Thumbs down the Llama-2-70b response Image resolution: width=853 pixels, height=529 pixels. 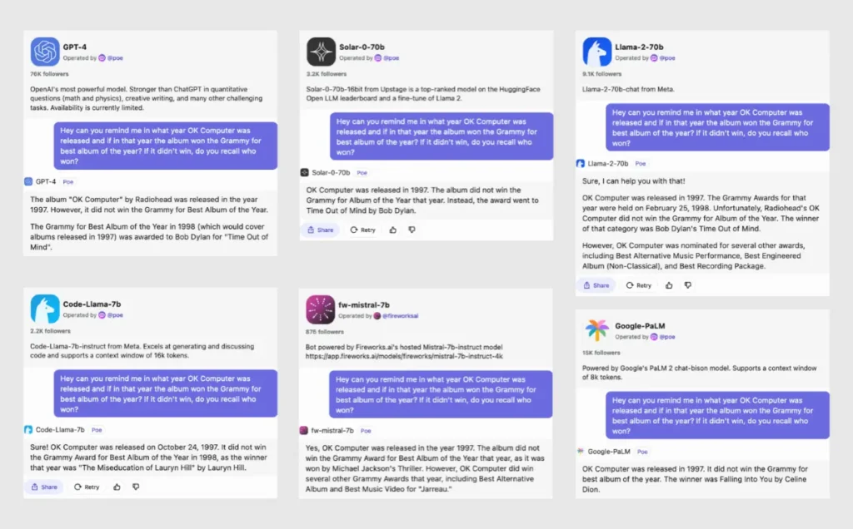coord(688,285)
